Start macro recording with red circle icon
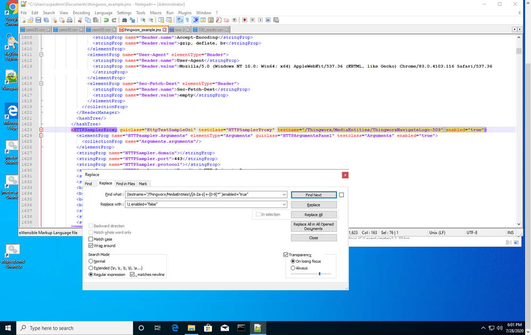 pyautogui.click(x=245, y=20)
